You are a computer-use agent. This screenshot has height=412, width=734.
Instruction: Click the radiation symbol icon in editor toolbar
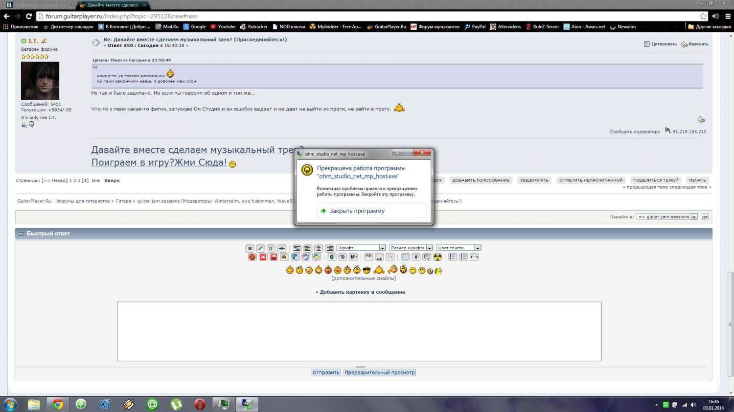[437, 257]
